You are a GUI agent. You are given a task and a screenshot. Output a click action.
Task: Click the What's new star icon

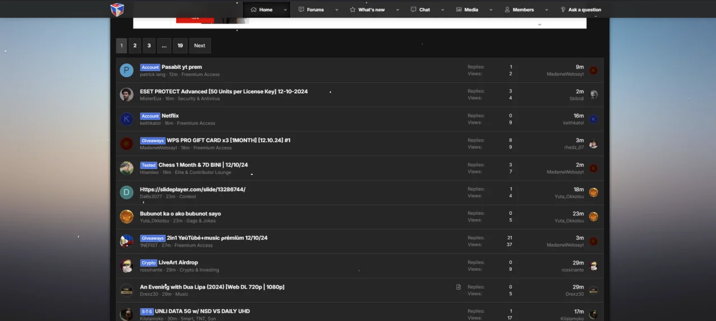[x=352, y=10]
